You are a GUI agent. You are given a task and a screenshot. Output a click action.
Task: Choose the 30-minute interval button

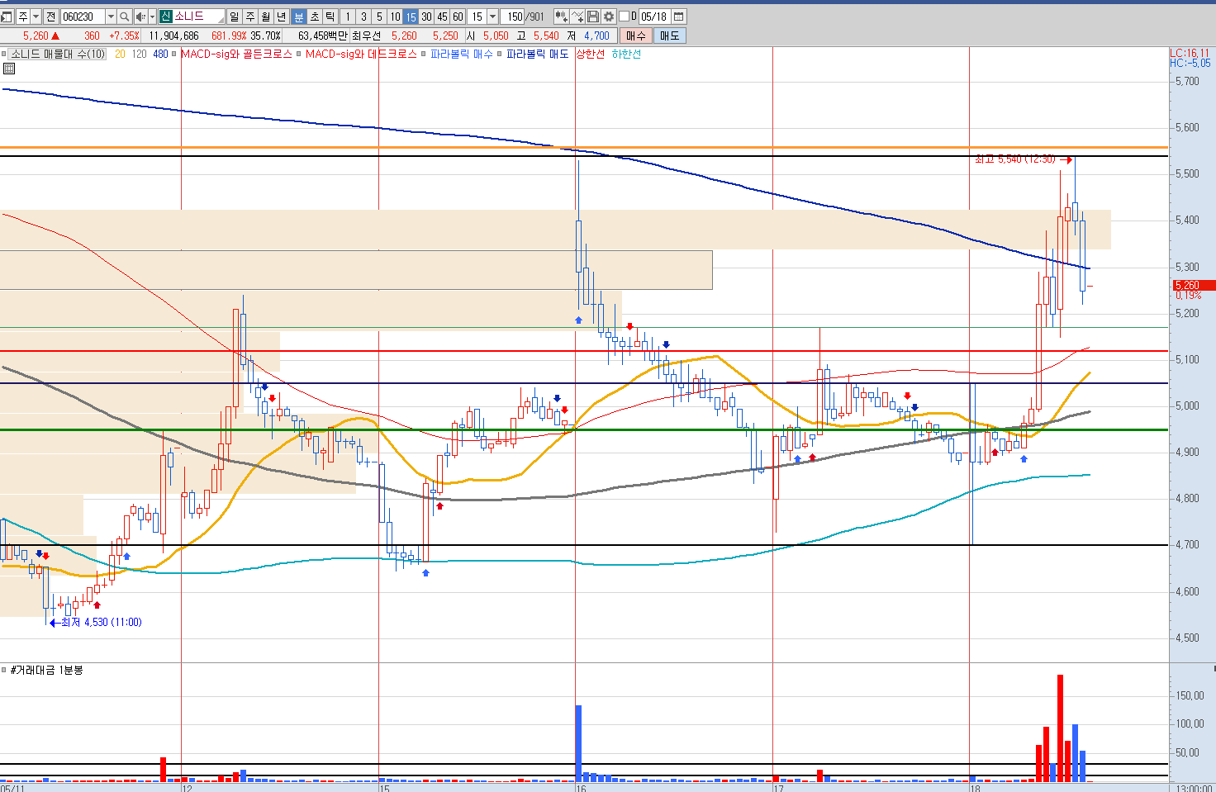pos(426,17)
